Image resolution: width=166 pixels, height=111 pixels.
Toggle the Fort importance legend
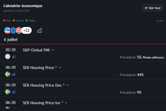(7, 21)
